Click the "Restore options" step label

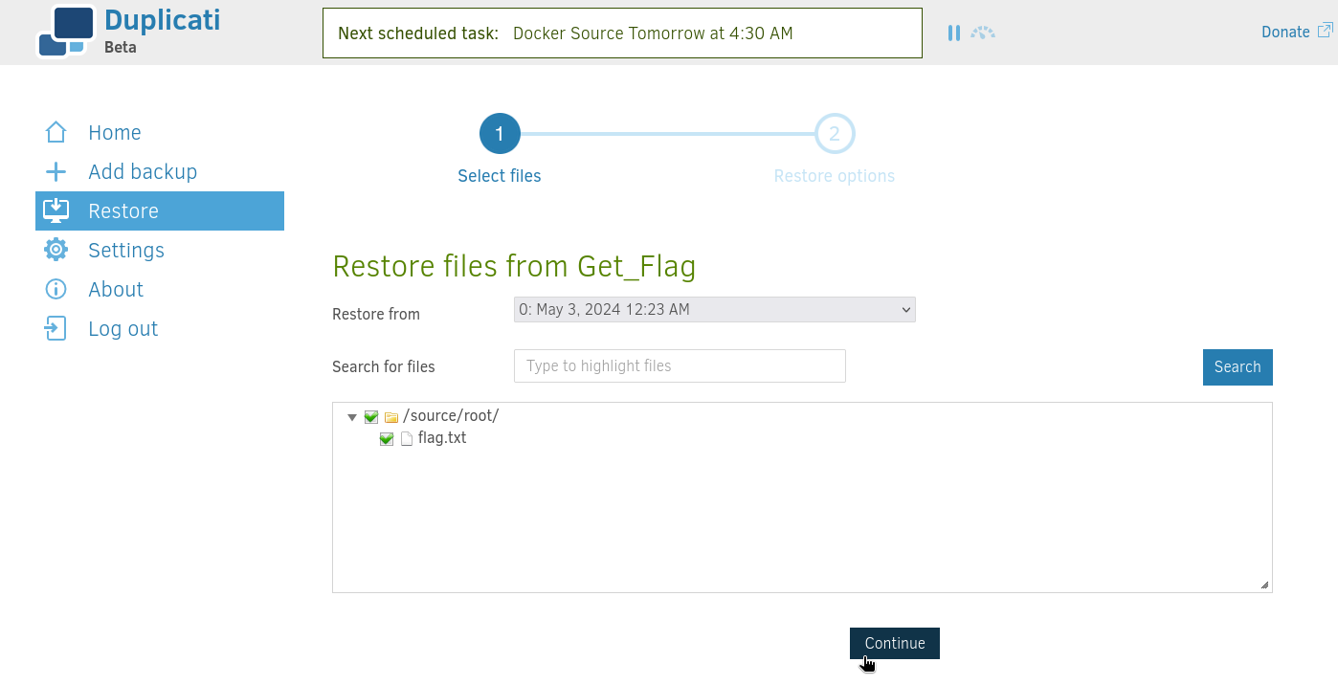[835, 176]
